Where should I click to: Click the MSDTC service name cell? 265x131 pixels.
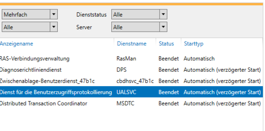click(125, 103)
